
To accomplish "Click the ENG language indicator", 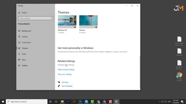I will [x=169, y=102].
